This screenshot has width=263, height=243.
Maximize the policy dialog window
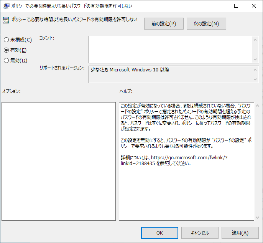[x=236, y=6]
